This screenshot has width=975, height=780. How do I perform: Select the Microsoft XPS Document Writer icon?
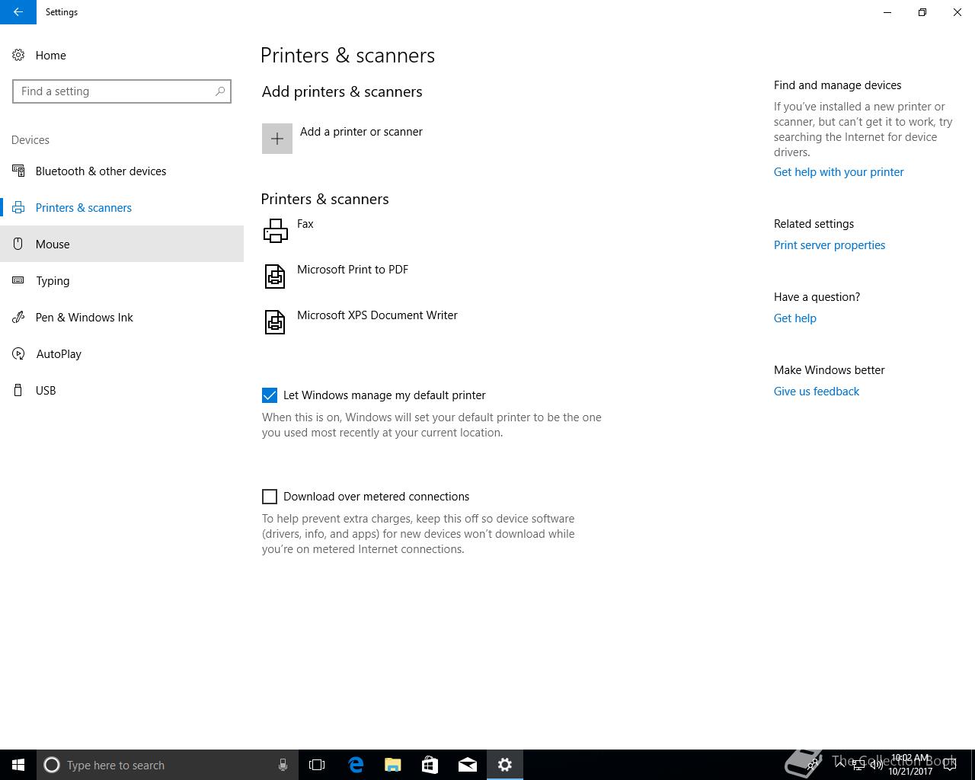[275, 322]
